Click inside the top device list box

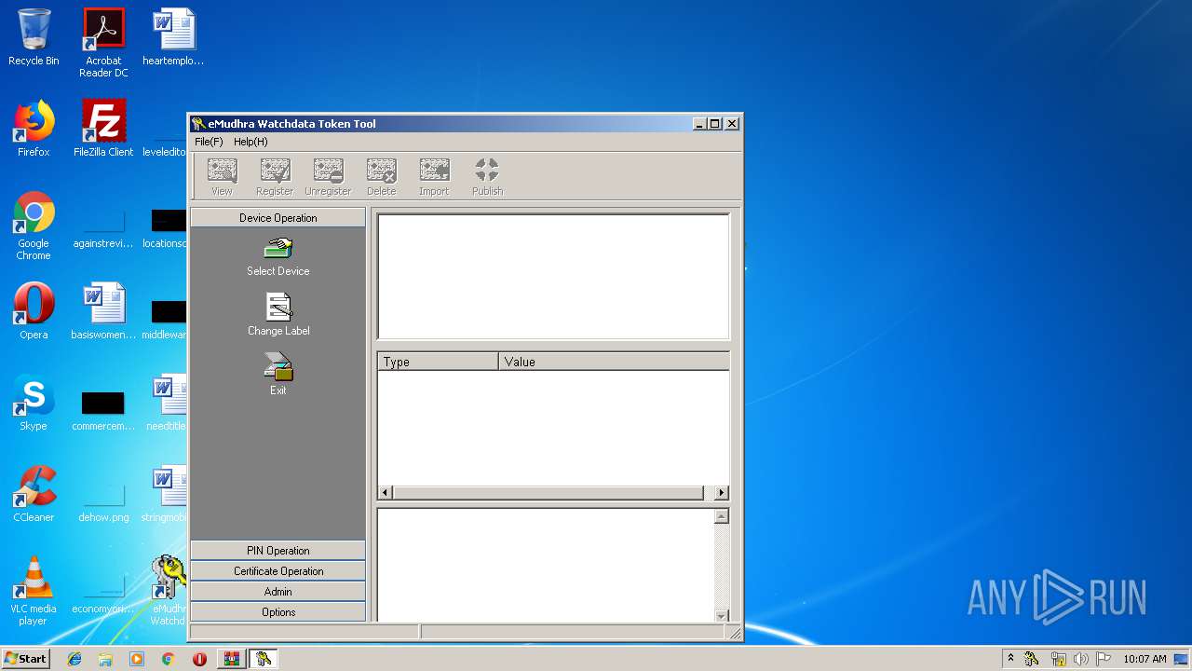pos(553,277)
